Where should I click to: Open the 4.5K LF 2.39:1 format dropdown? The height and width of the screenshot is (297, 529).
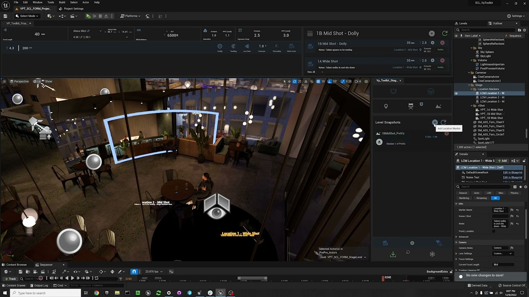pyautogui.click(x=100, y=37)
